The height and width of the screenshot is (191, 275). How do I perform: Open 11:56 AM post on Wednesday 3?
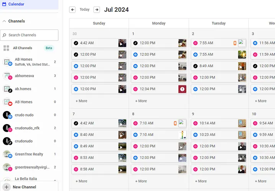tap(263, 43)
